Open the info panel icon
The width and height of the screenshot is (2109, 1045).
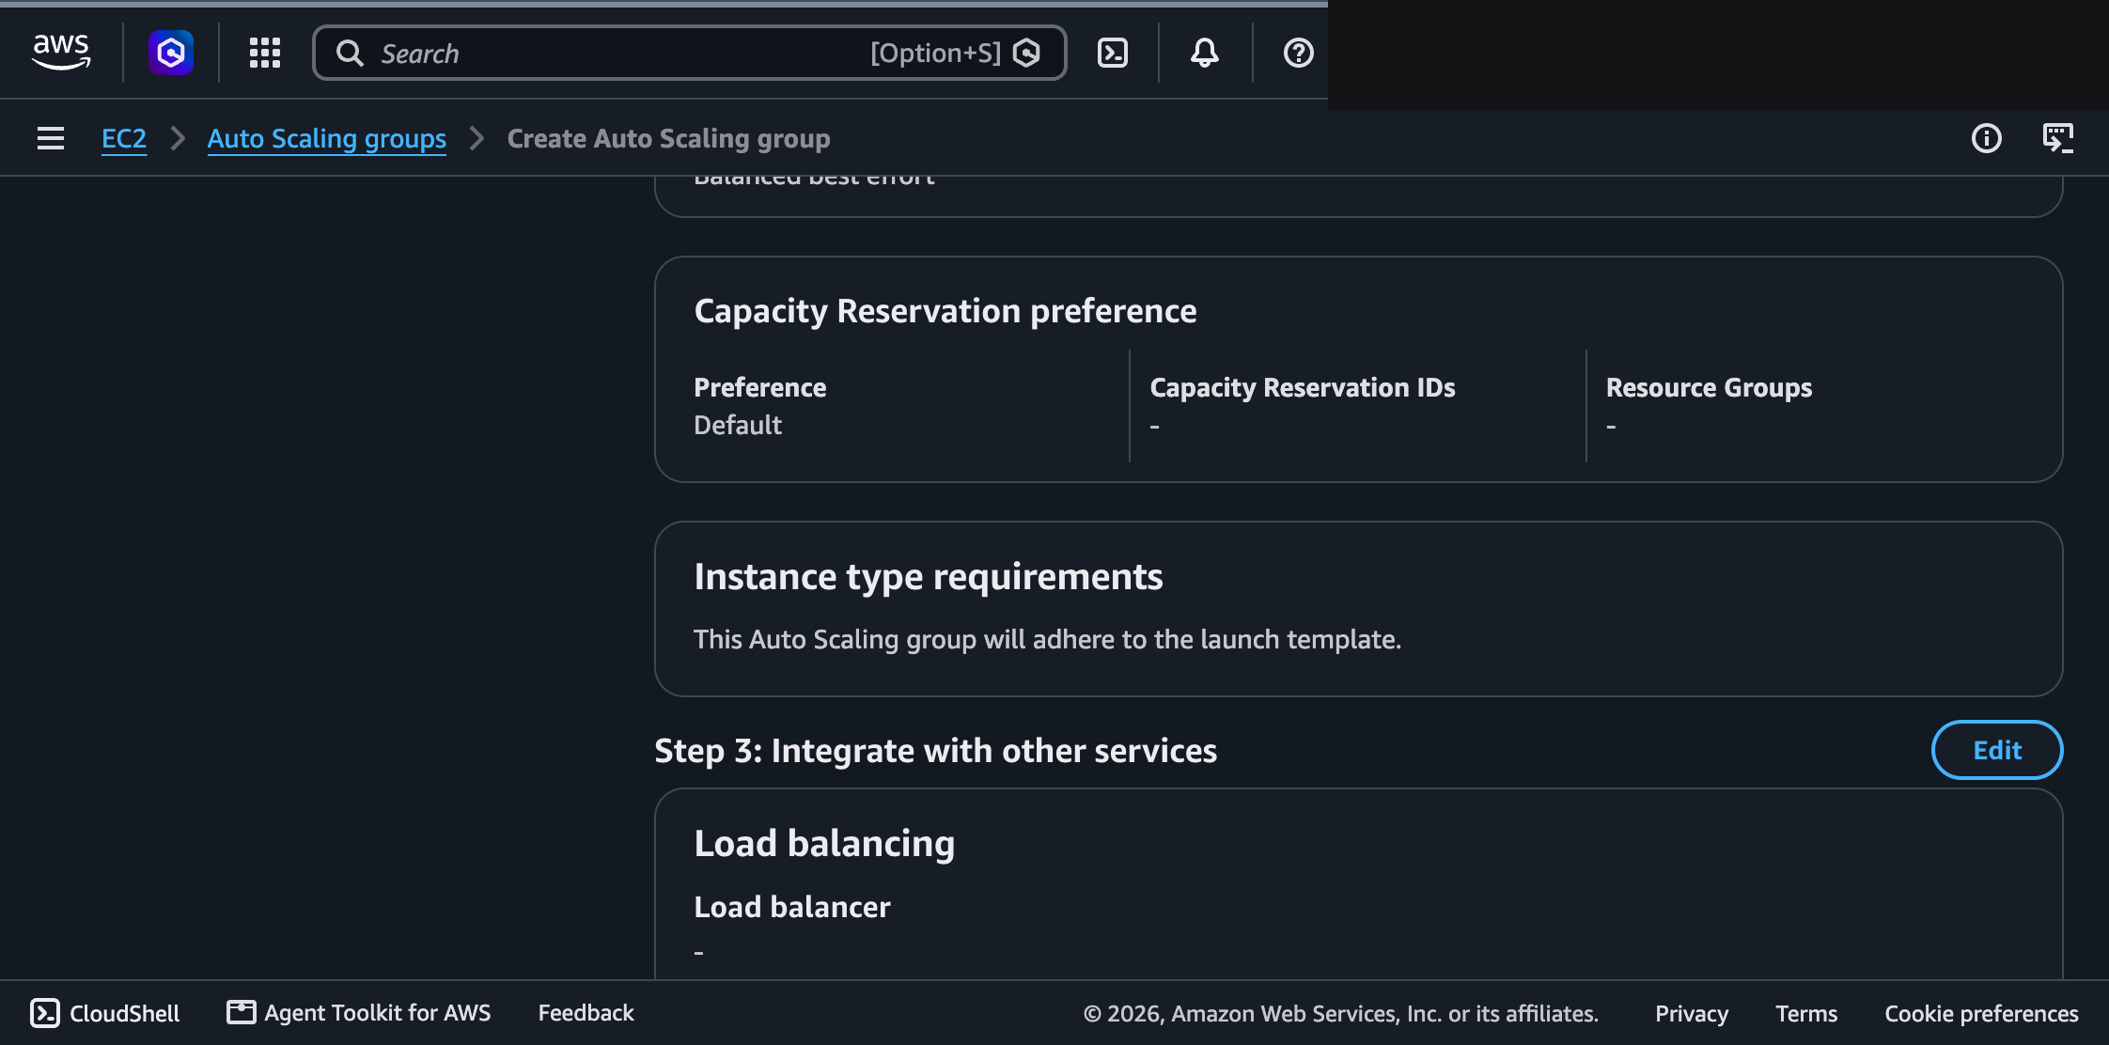(x=1987, y=138)
